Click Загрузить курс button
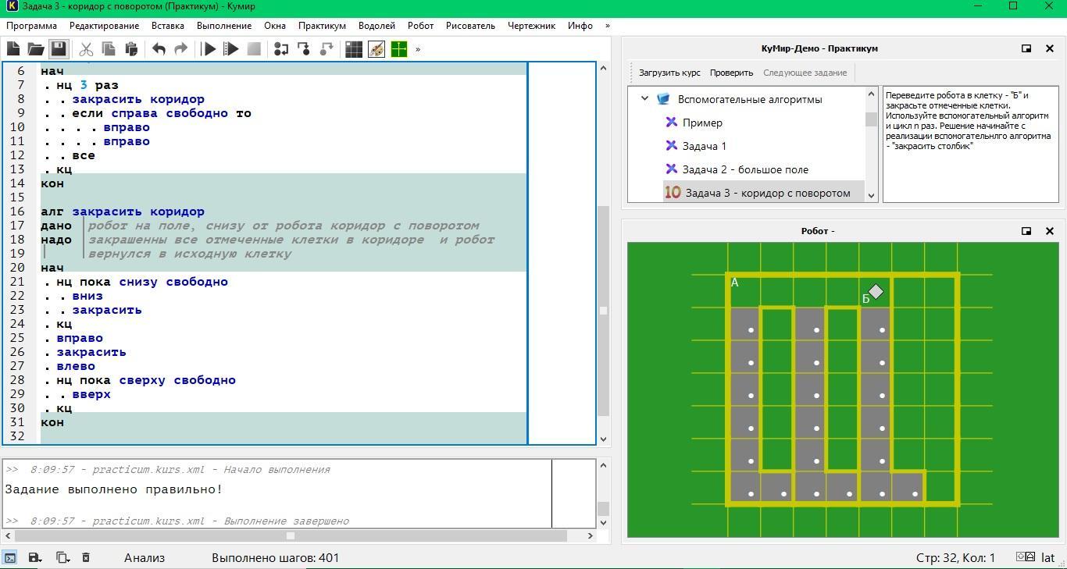Viewport: 1067px width, 569px height. 669,73
